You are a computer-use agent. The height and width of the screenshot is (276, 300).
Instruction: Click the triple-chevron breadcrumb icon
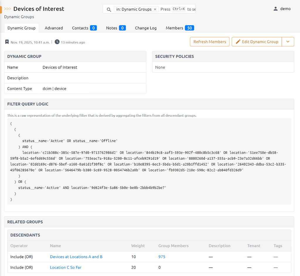point(8,9)
